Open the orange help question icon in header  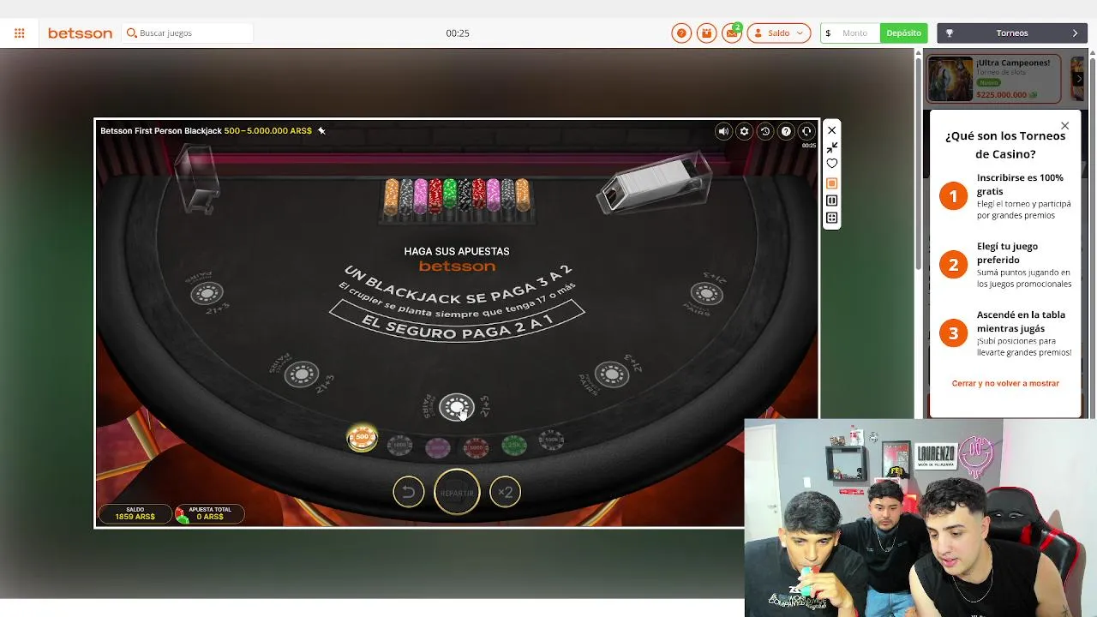point(681,33)
